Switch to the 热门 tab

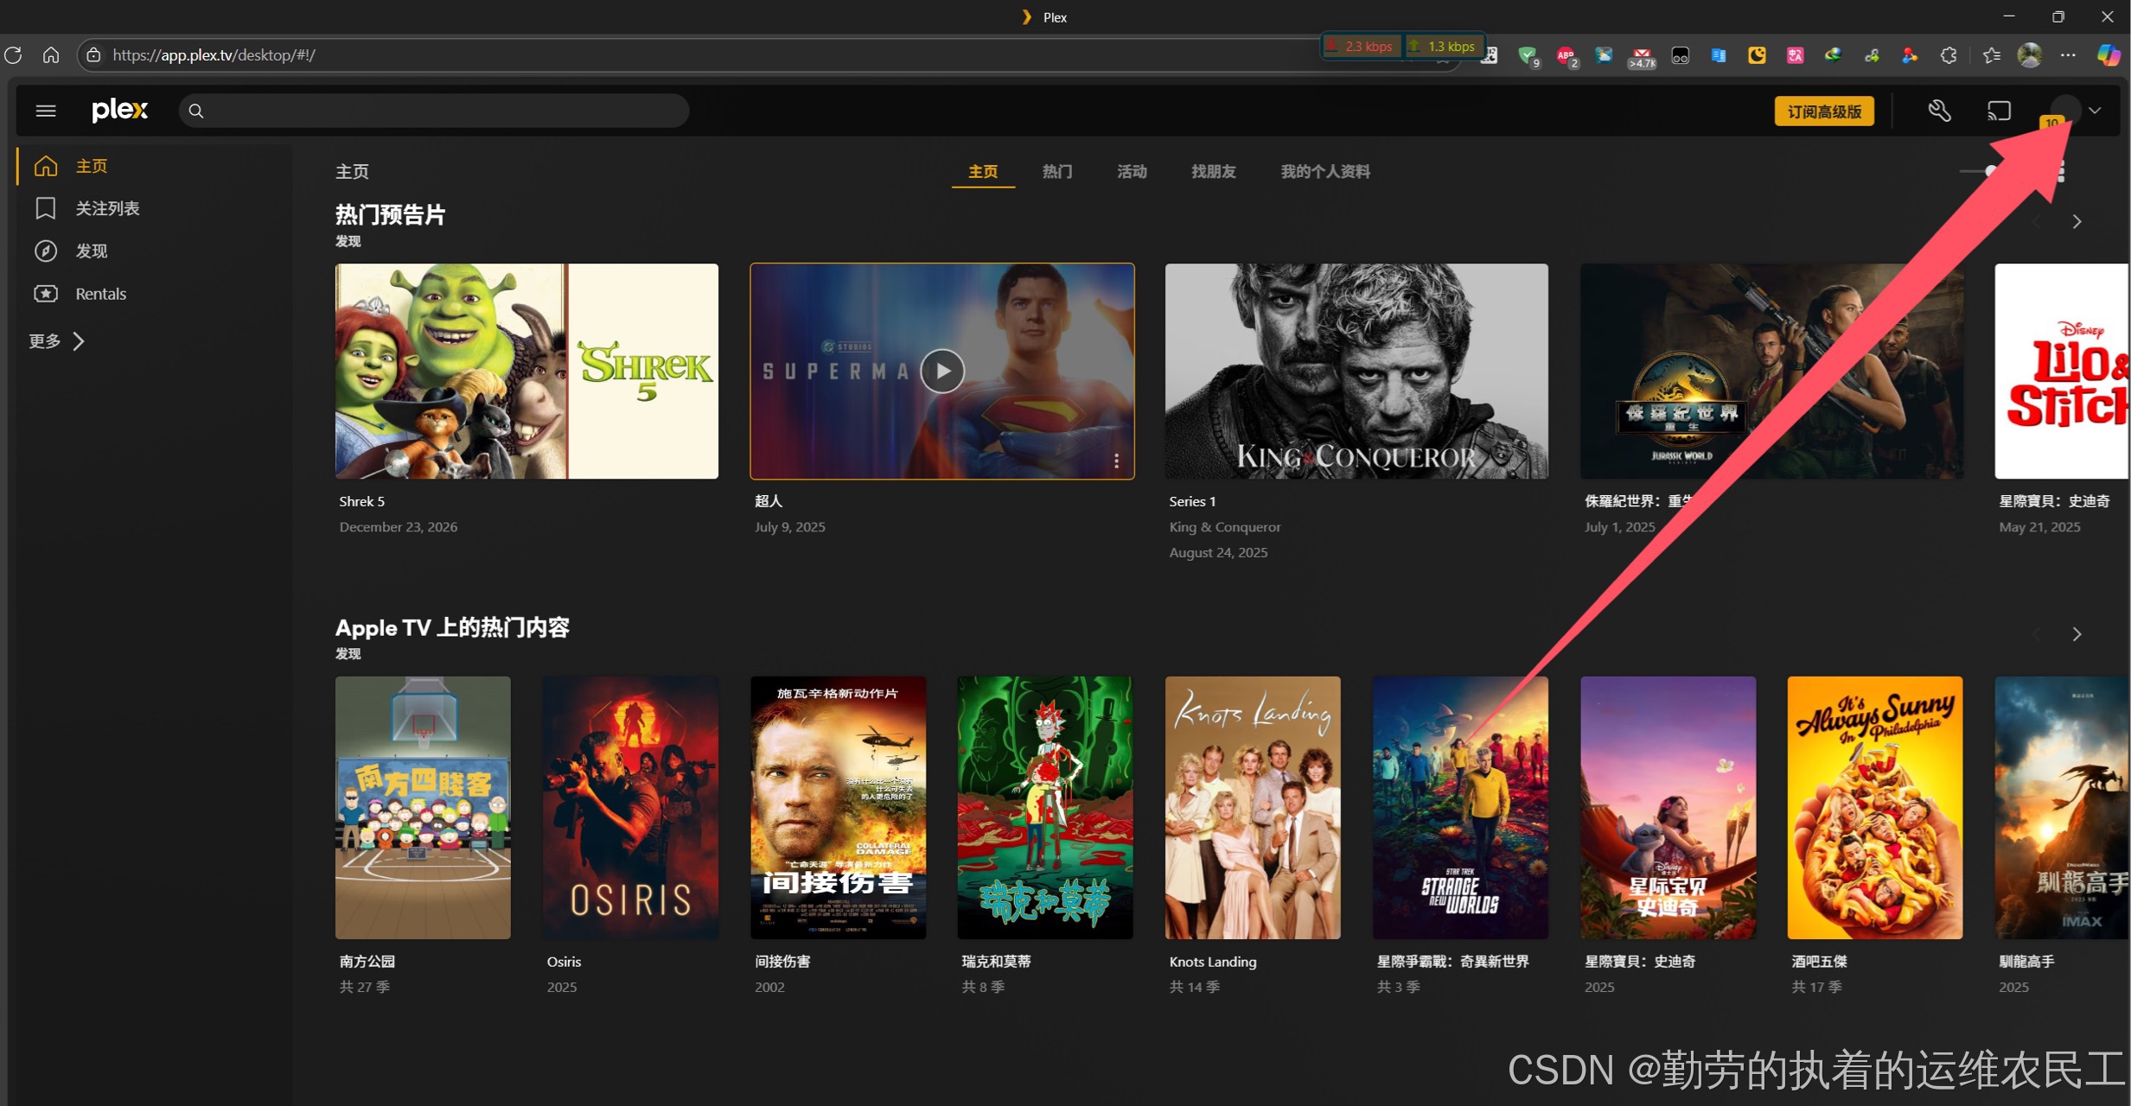click(x=1057, y=171)
